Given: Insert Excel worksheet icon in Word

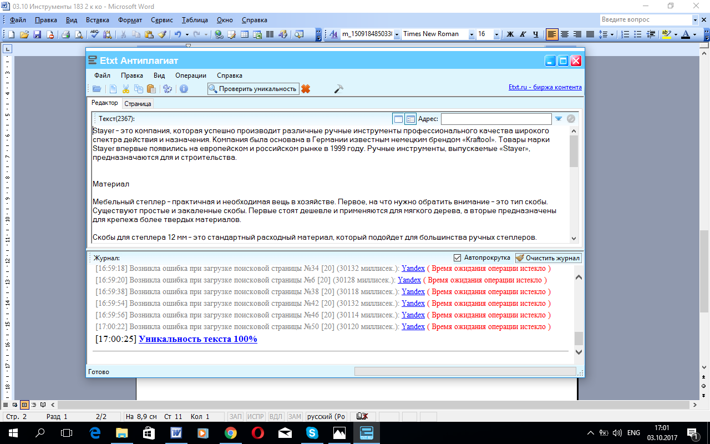Looking at the screenshot, I should 257,34.
